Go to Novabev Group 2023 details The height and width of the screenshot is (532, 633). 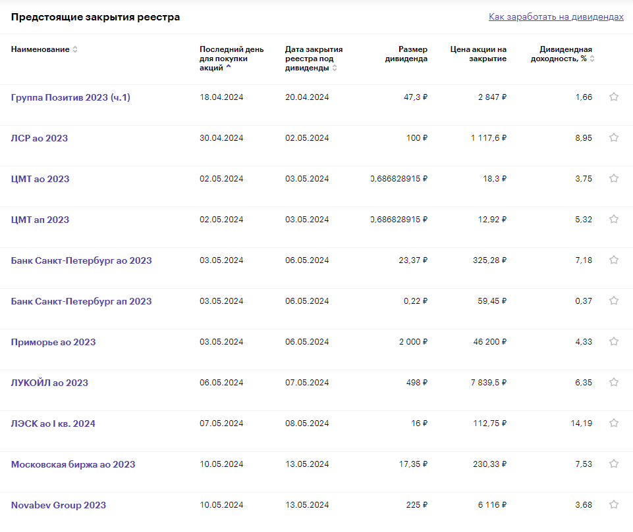click(x=59, y=505)
